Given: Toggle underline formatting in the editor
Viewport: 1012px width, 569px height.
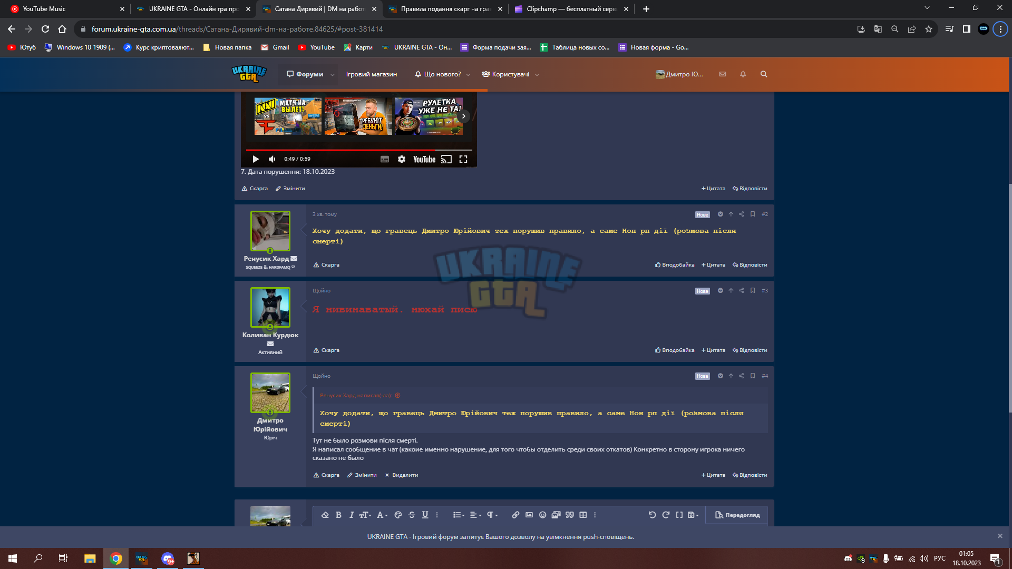Looking at the screenshot, I should click(425, 515).
